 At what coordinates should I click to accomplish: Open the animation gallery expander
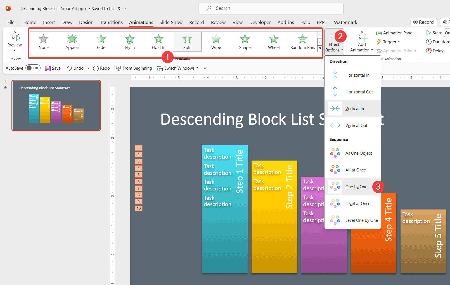coord(319,48)
